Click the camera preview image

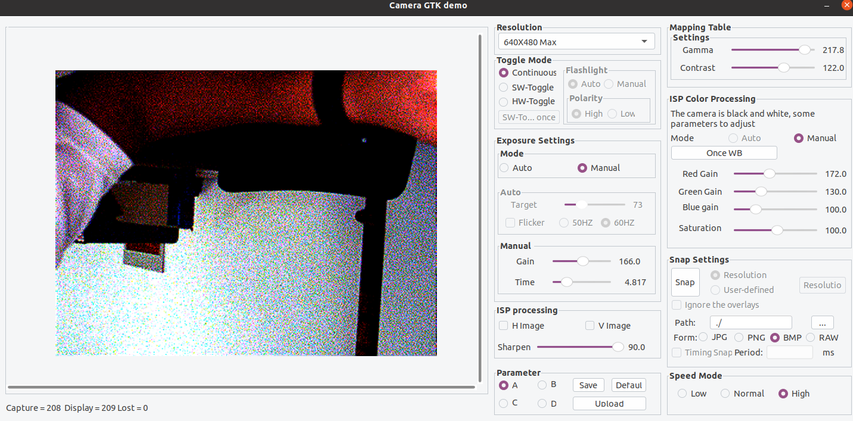click(x=246, y=213)
